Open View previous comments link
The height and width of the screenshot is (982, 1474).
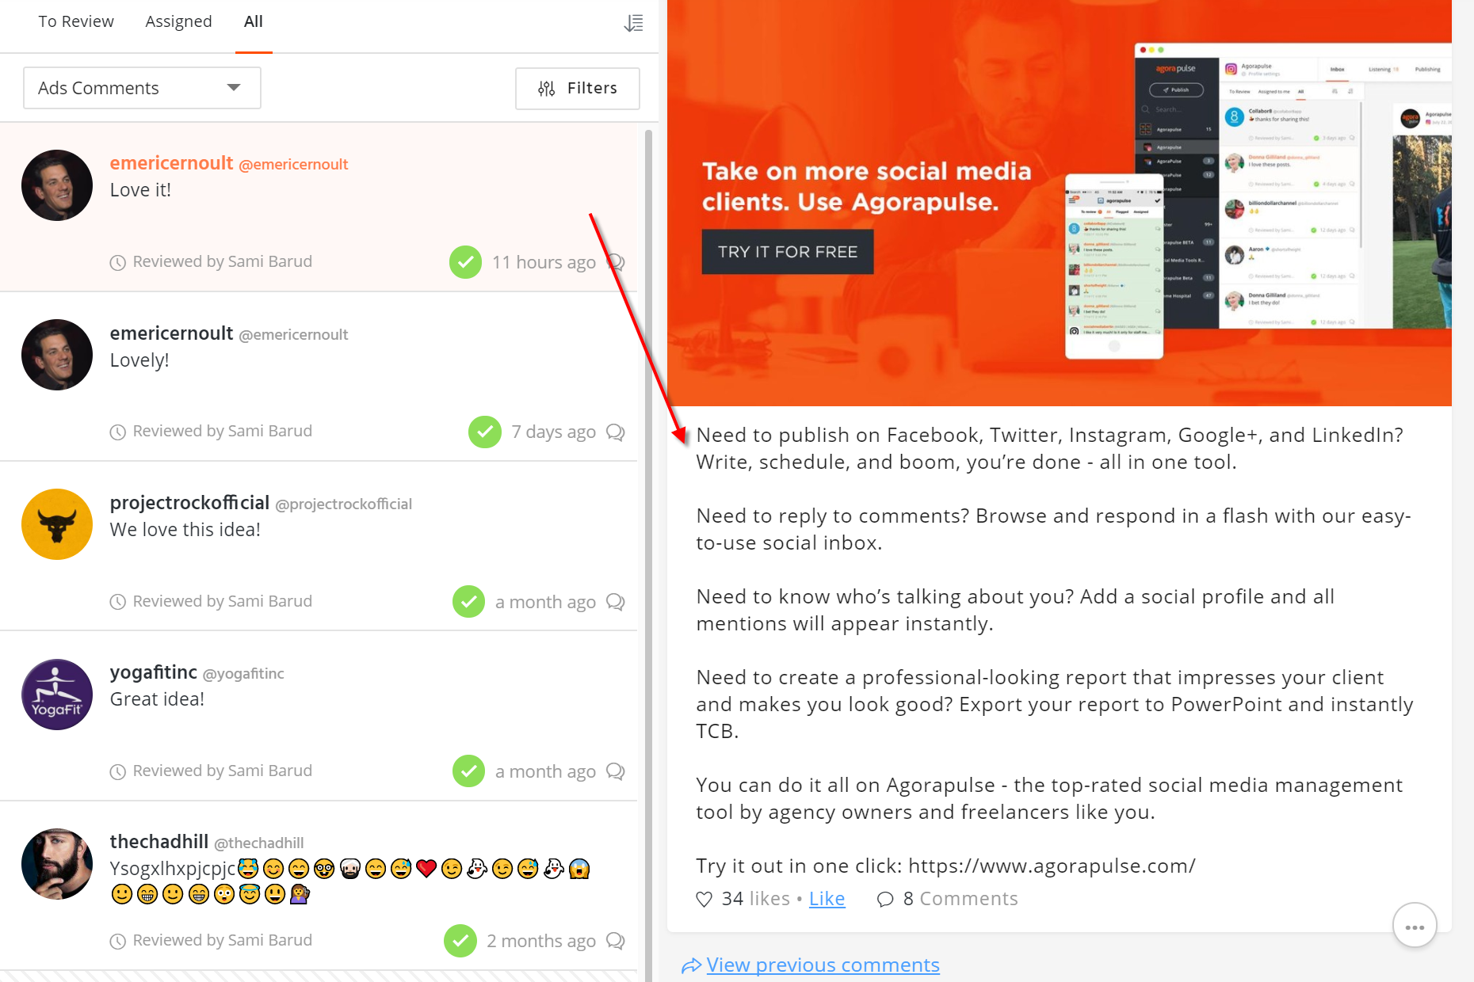(x=823, y=965)
